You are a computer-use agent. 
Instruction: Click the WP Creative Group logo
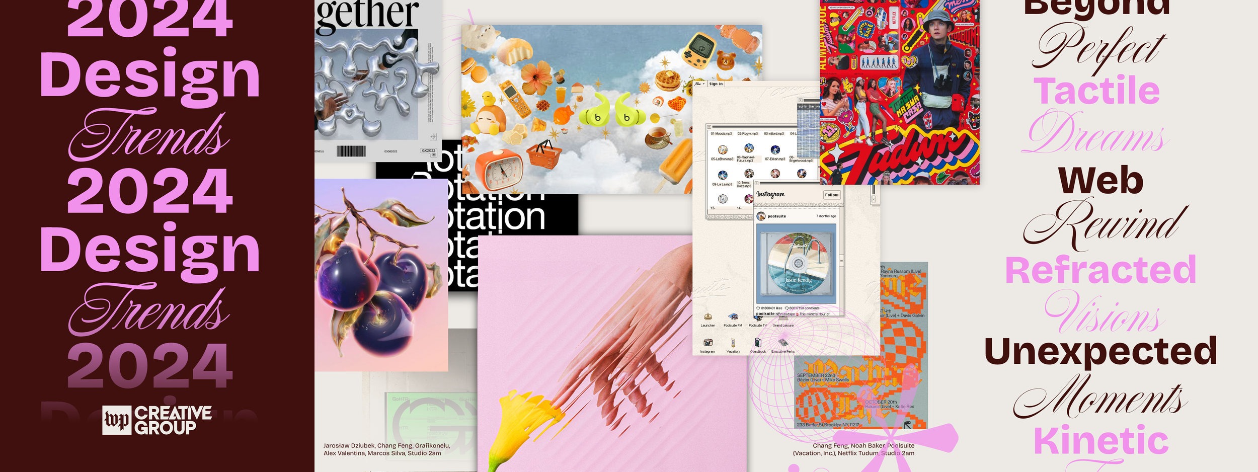(157, 420)
